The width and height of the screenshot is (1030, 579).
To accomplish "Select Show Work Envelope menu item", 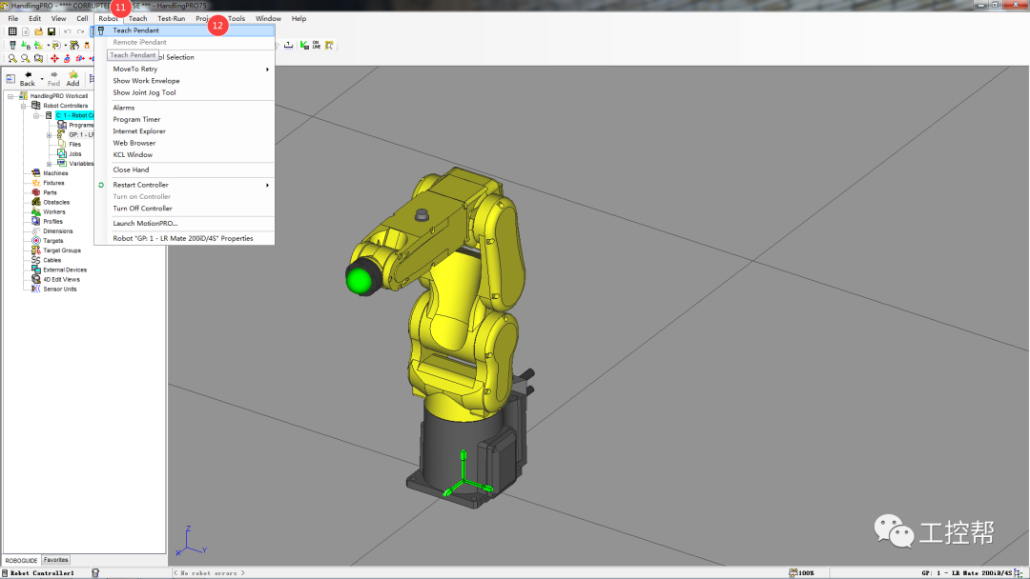I will [x=185, y=81].
